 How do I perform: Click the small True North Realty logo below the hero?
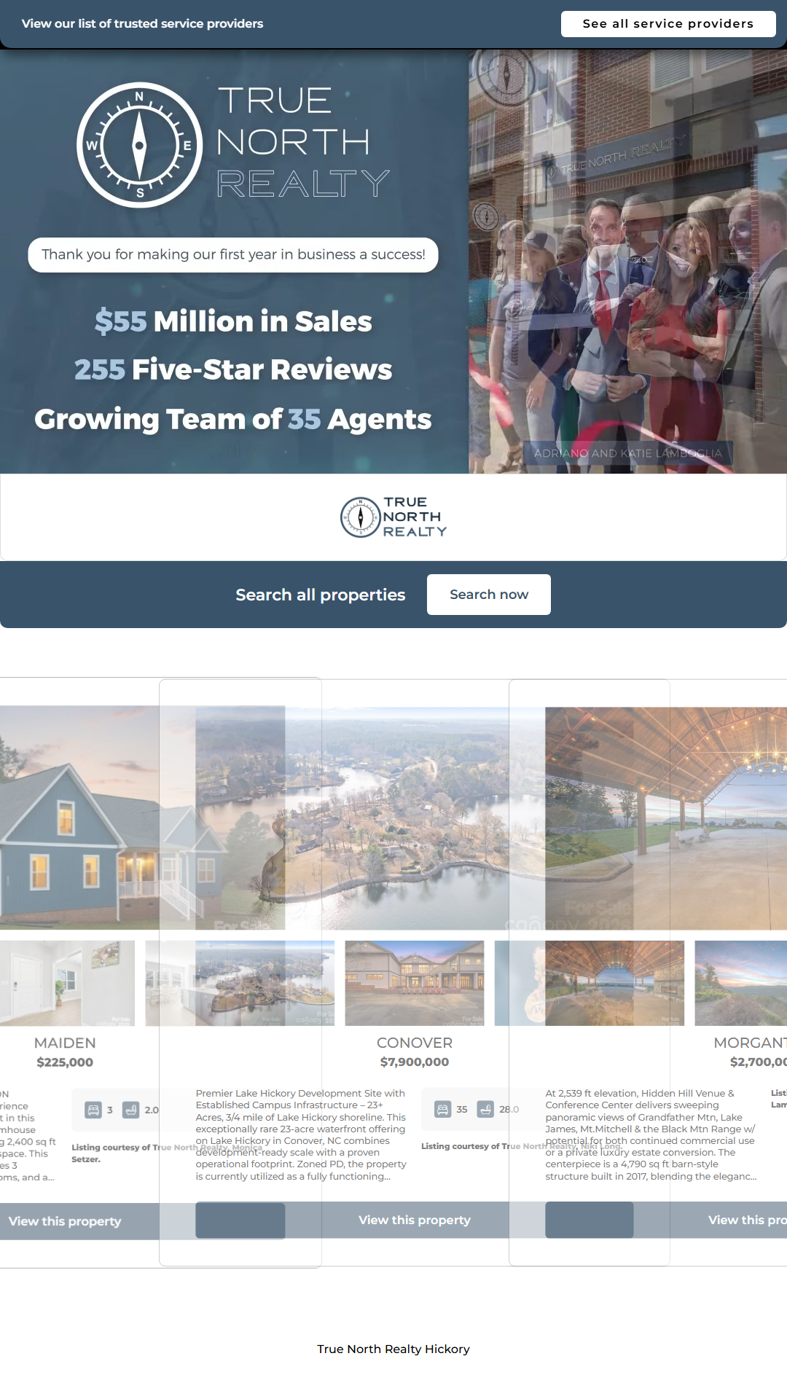393,517
